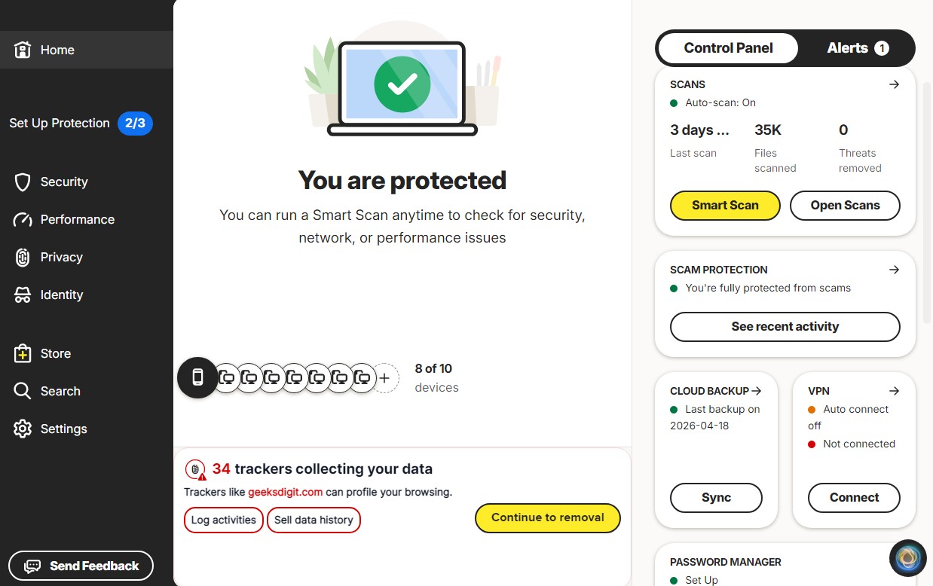Click Continue to removal button
This screenshot has height=586, width=933.
pyautogui.click(x=548, y=518)
